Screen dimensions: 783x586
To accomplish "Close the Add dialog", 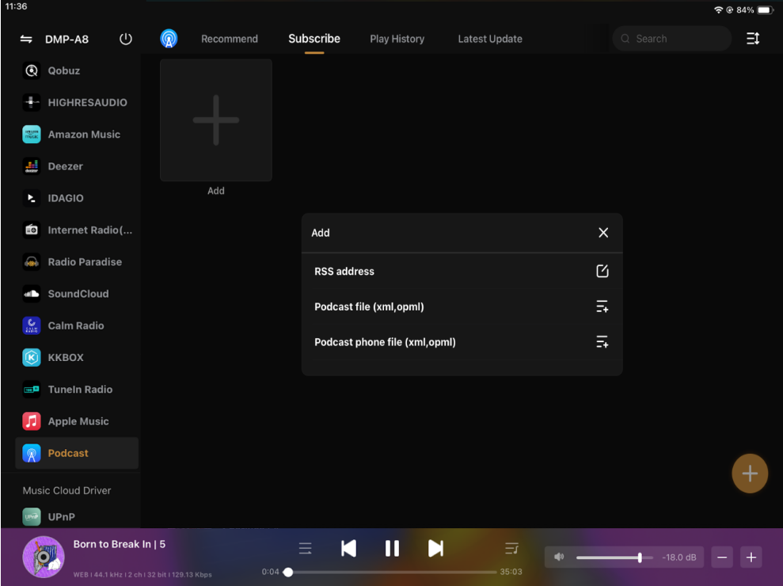I will [x=603, y=233].
